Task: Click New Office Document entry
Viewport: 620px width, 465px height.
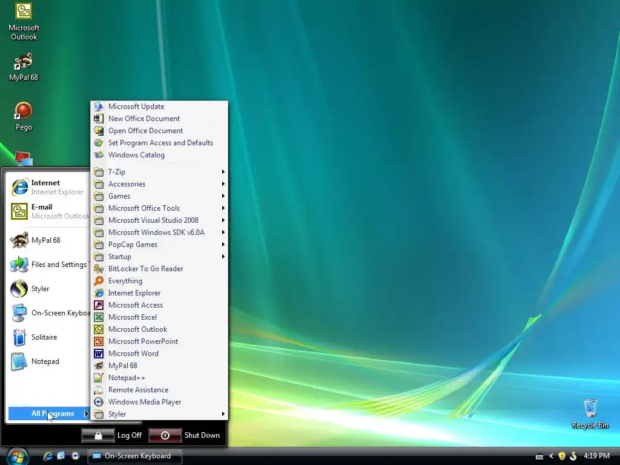Action: (x=159, y=119)
